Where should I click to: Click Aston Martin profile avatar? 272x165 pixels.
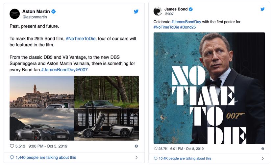coord(14,14)
